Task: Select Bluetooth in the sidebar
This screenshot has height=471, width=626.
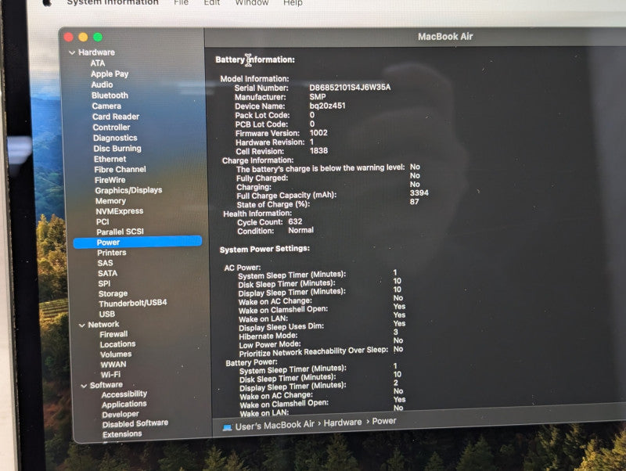Action: point(110,95)
